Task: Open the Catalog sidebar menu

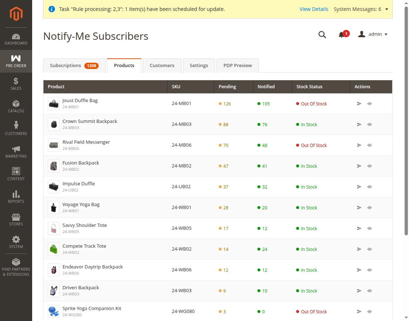Action: pyautogui.click(x=16, y=107)
